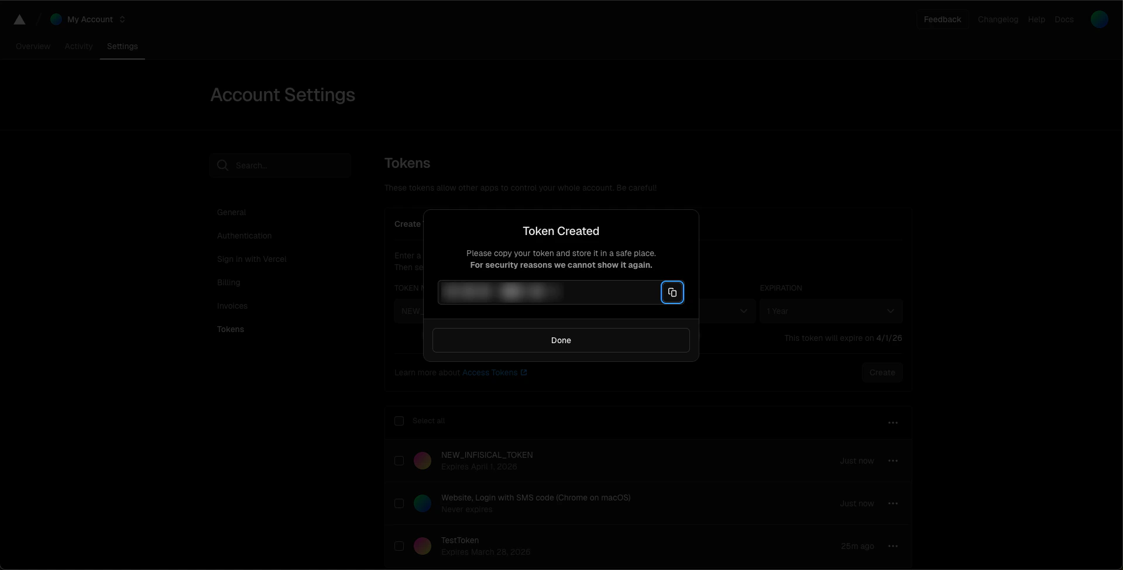This screenshot has height=570, width=1123.
Task: Open Sign in with Vercel section
Action: [252, 259]
